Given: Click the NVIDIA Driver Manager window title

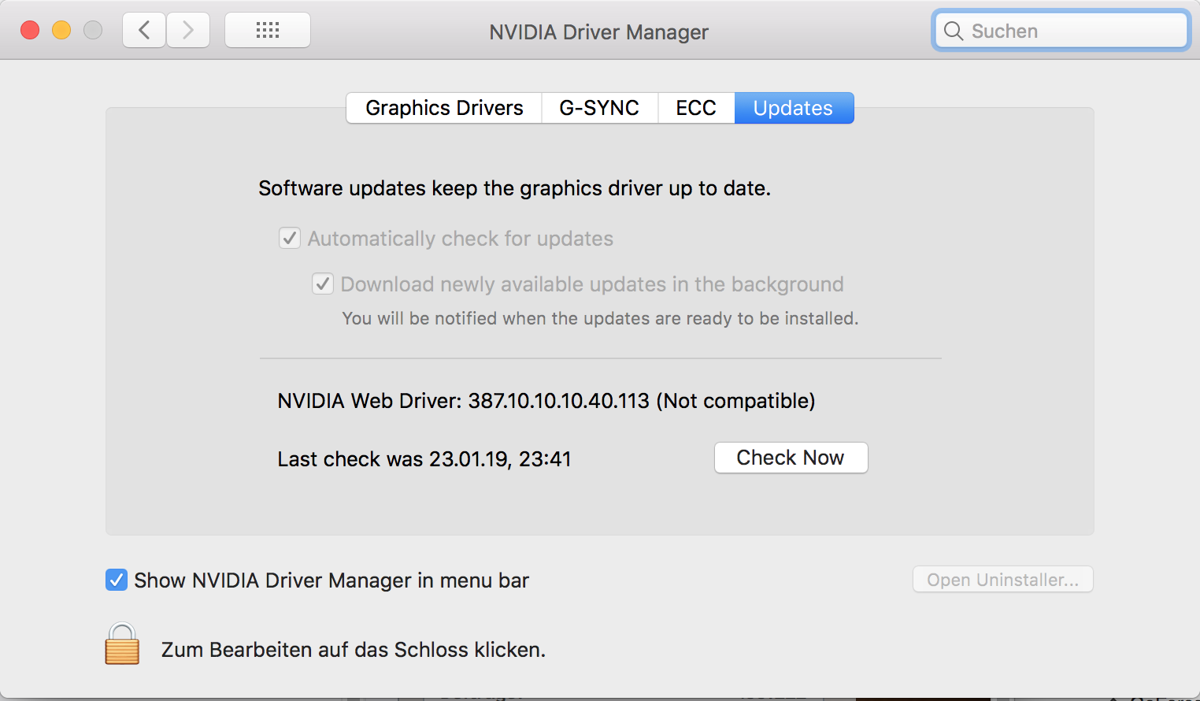Looking at the screenshot, I should pyautogui.click(x=598, y=32).
